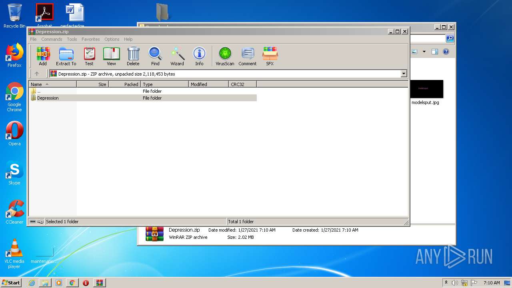This screenshot has height=288, width=512.
Task: Open the Extract To tool
Action: click(x=66, y=56)
